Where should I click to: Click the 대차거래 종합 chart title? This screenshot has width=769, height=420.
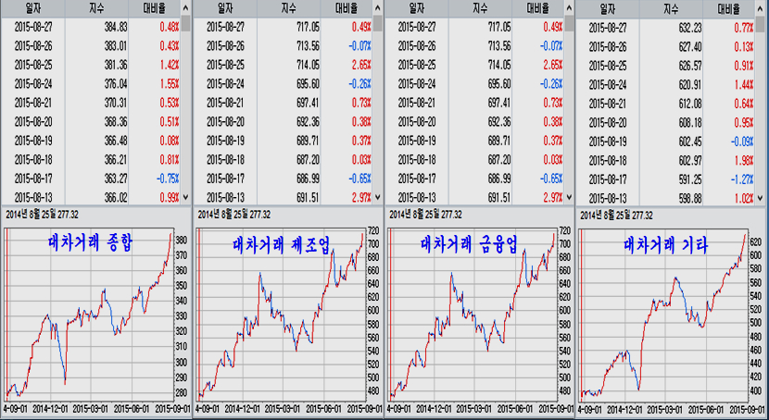(x=90, y=243)
